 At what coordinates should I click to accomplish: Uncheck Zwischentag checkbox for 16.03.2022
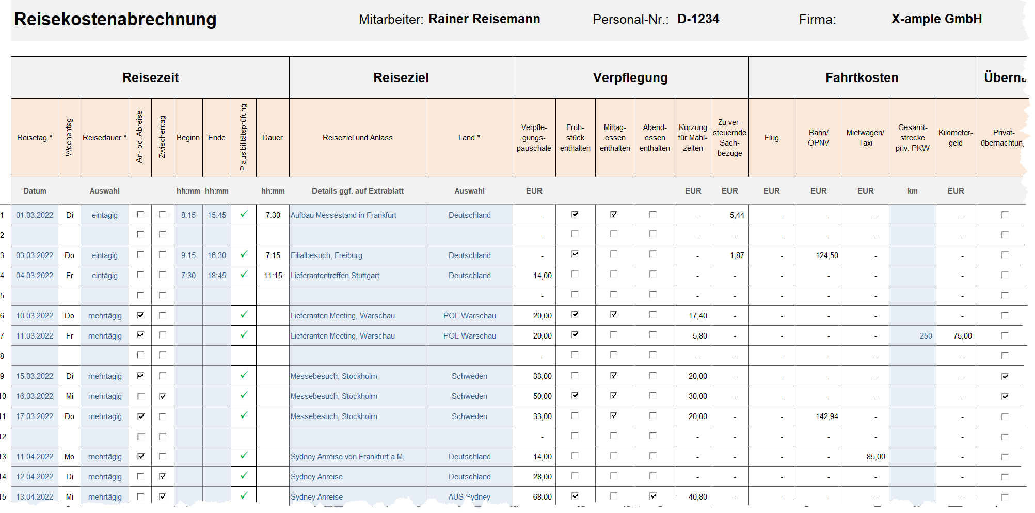(x=163, y=396)
